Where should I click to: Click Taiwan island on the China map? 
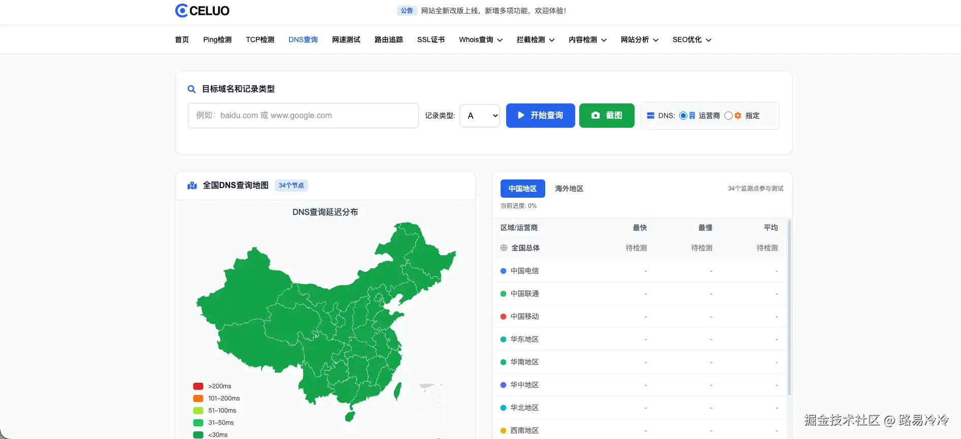click(397, 390)
